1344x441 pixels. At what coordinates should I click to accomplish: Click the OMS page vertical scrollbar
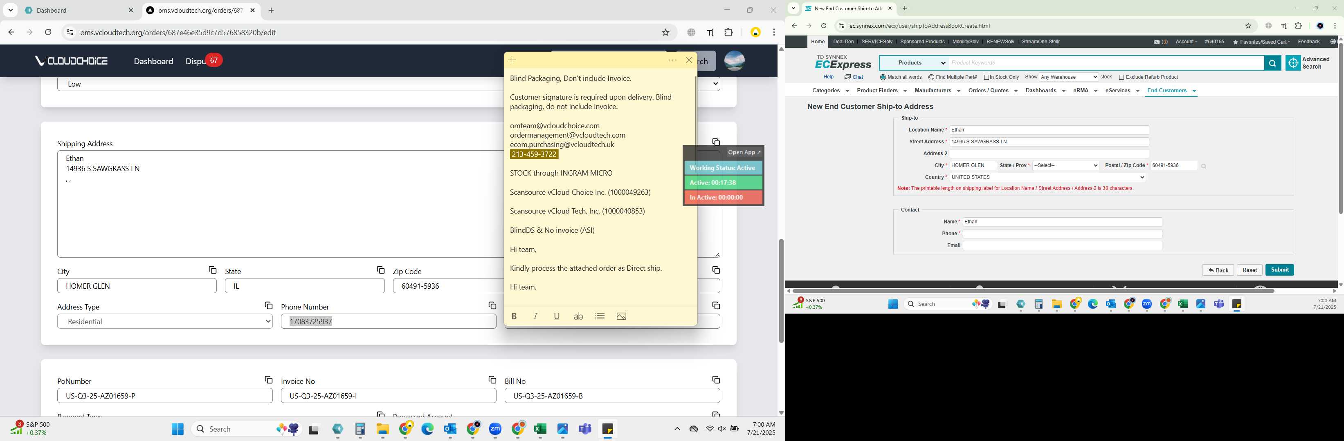(781, 290)
